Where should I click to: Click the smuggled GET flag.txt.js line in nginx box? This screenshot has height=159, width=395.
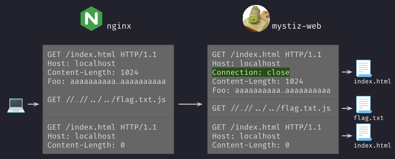(x=107, y=100)
